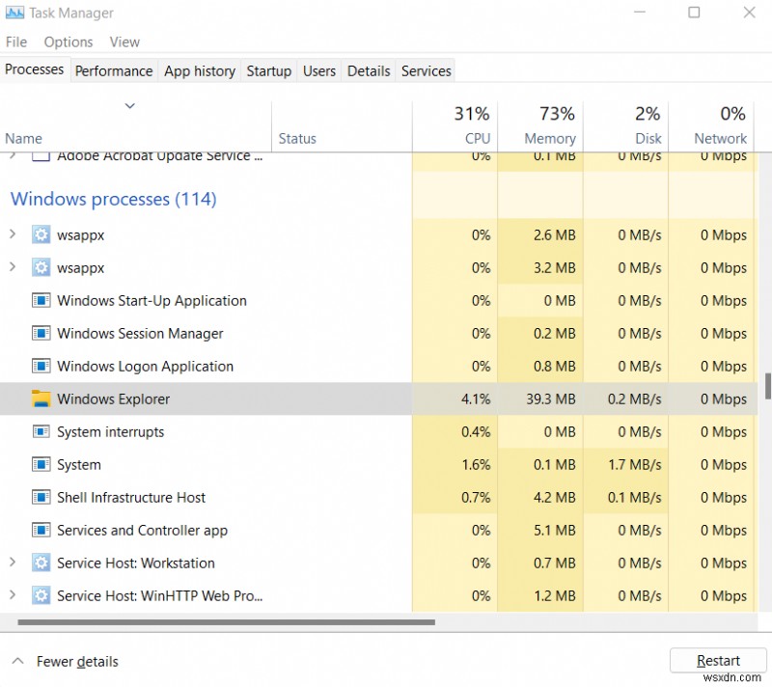Click the Windows Start-Up Application icon
The width and height of the screenshot is (772, 687).
point(41,300)
